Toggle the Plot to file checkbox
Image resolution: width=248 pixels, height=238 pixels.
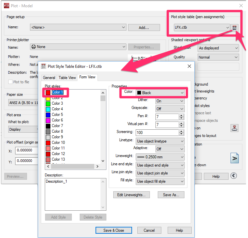click(x=10, y=82)
